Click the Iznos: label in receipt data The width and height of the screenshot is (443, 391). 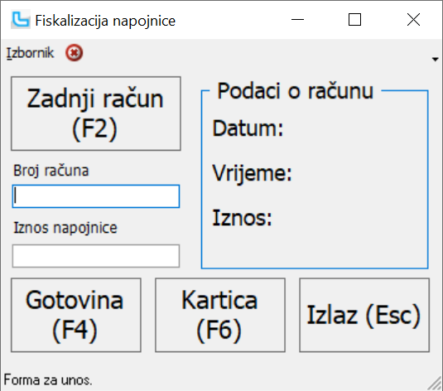pyautogui.click(x=242, y=218)
